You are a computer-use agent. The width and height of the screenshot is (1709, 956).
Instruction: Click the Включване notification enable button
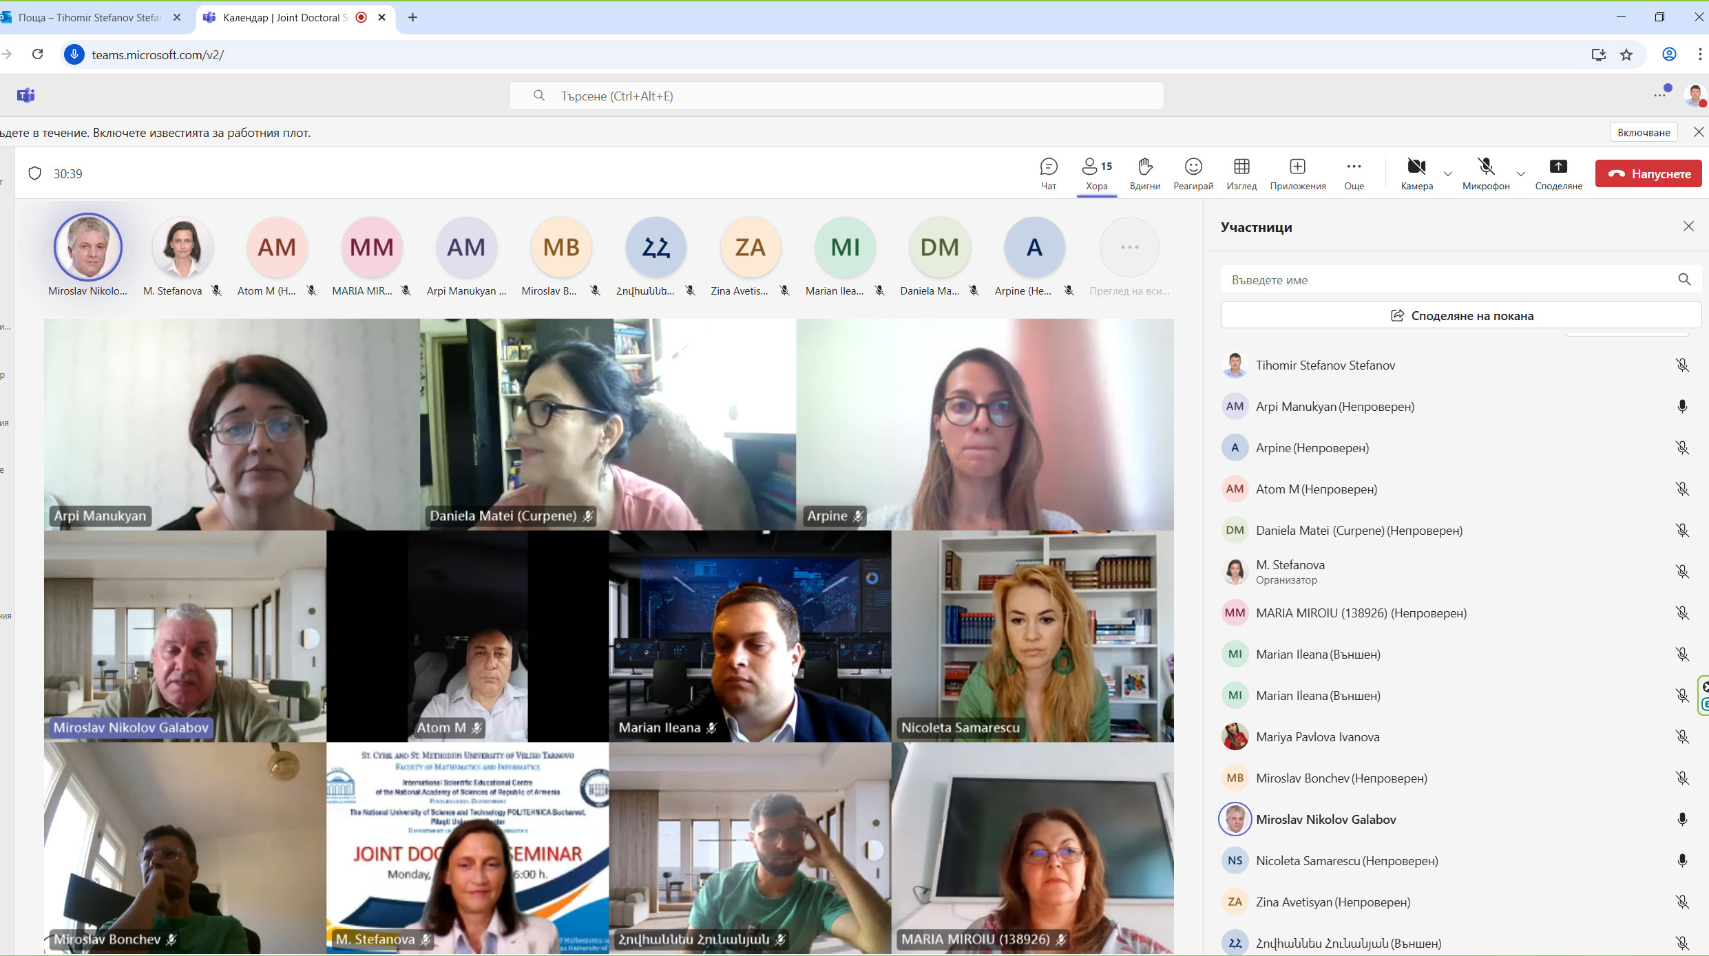coord(1643,133)
